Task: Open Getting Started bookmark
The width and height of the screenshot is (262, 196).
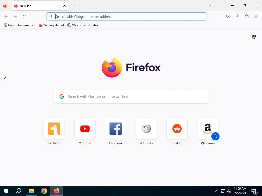Action: pos(51,25)
